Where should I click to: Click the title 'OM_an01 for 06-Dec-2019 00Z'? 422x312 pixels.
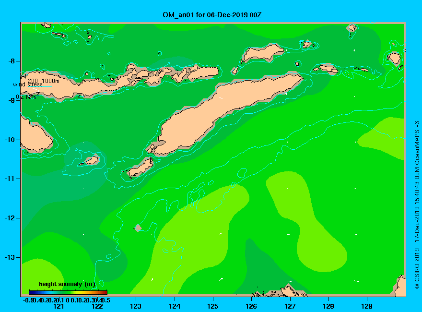(x=212, y=15)
